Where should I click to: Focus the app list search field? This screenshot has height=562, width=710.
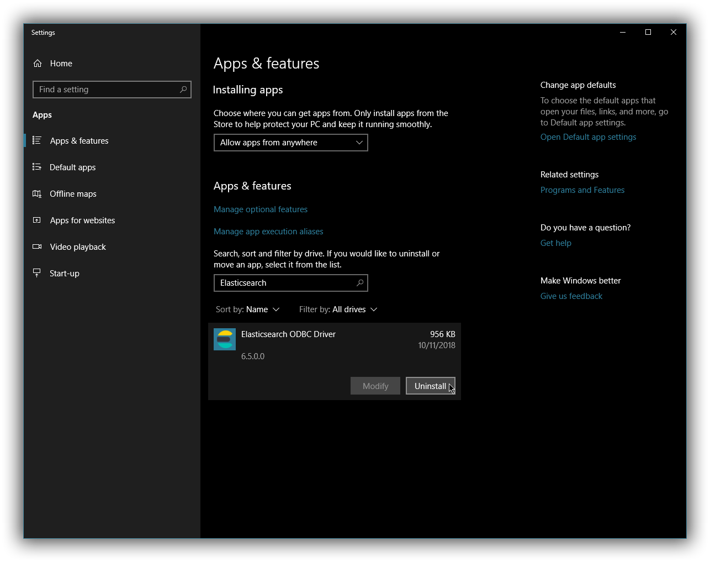(285, 283)
